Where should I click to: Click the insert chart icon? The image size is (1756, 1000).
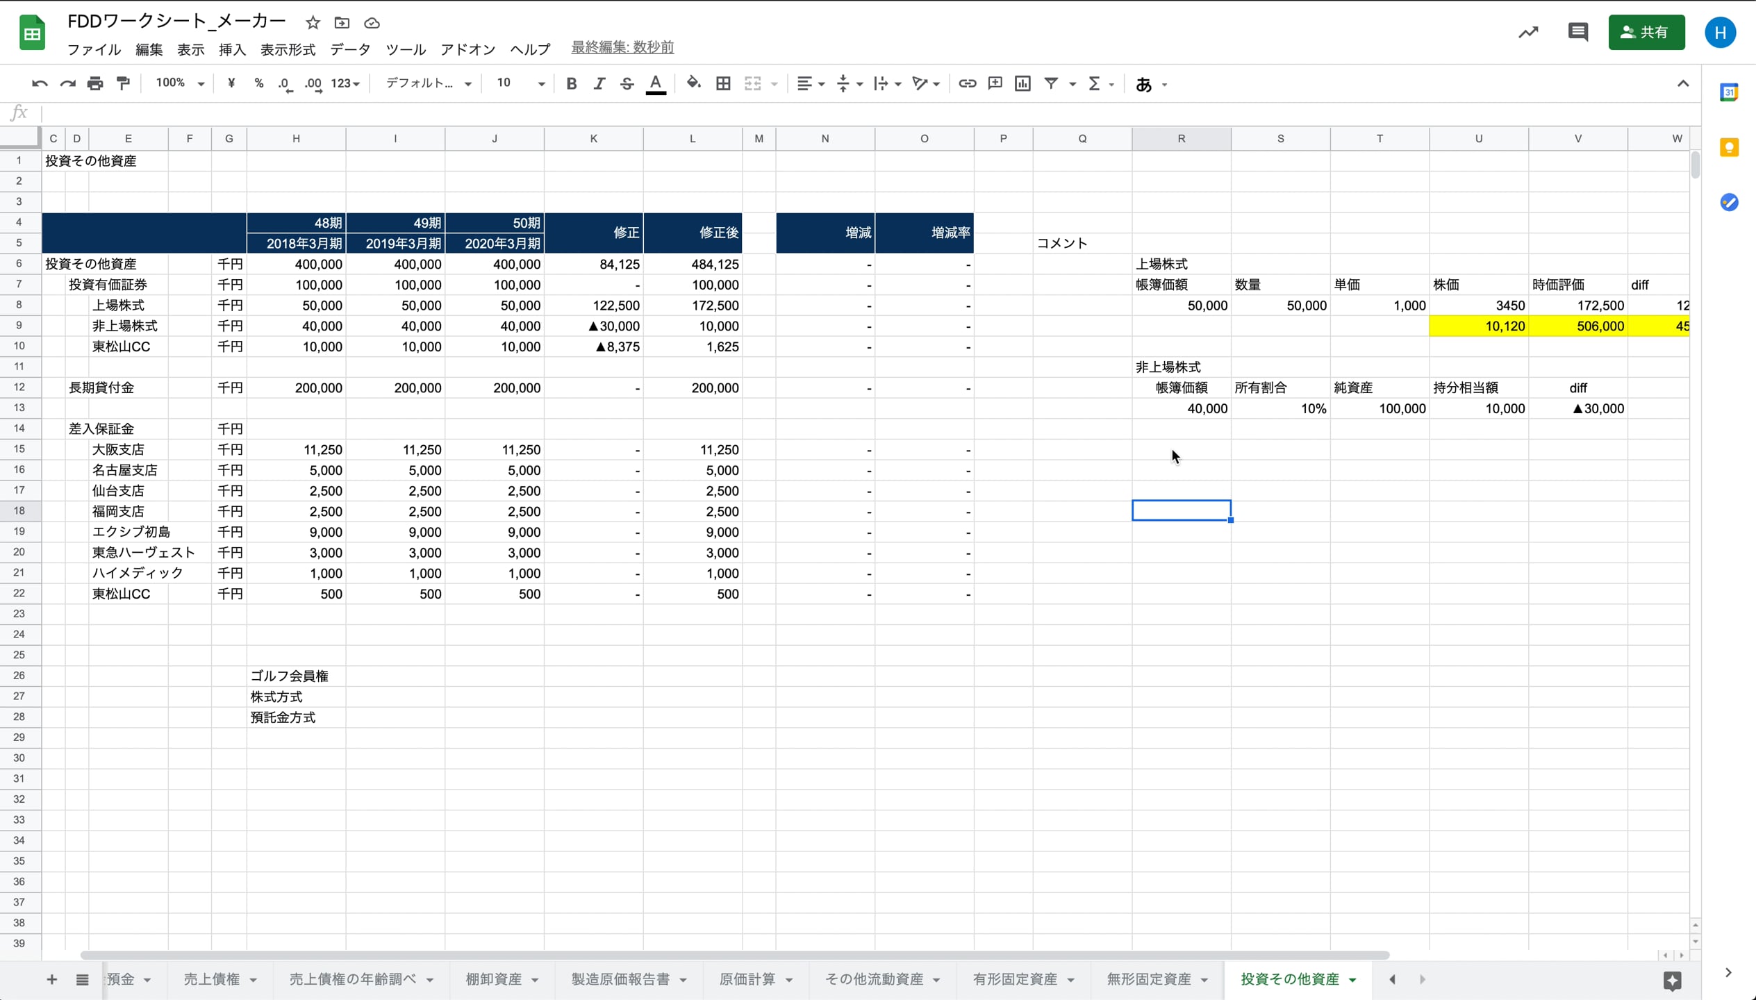coord(1022,83)
